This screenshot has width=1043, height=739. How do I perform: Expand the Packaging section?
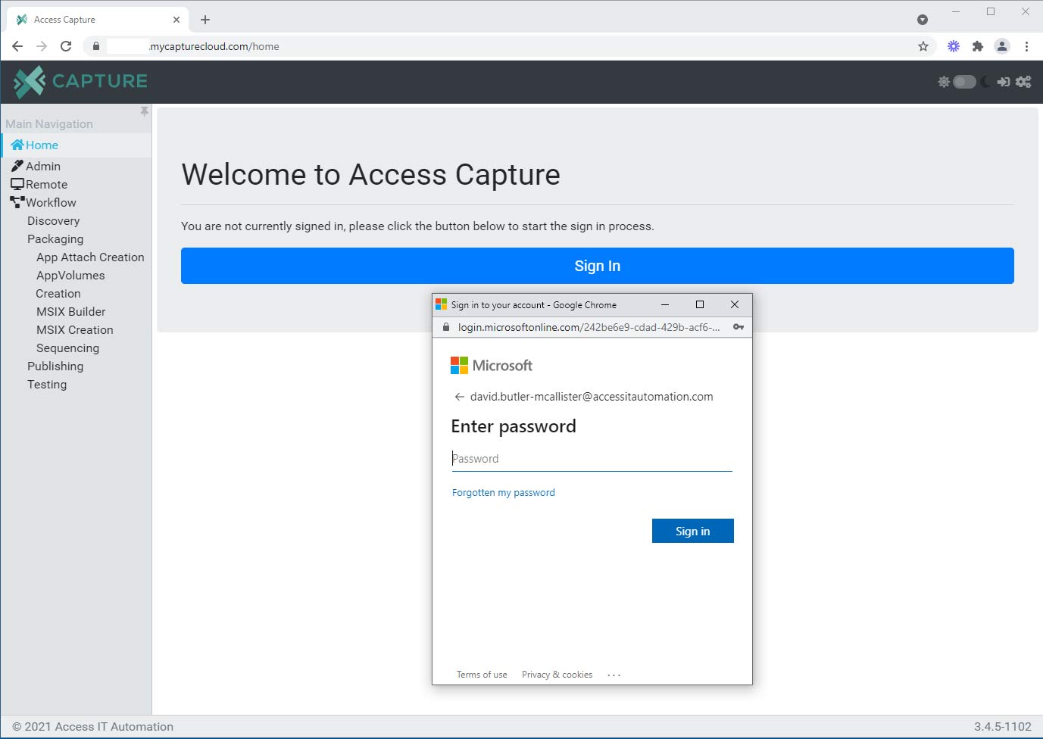click(x=55, y=239)
